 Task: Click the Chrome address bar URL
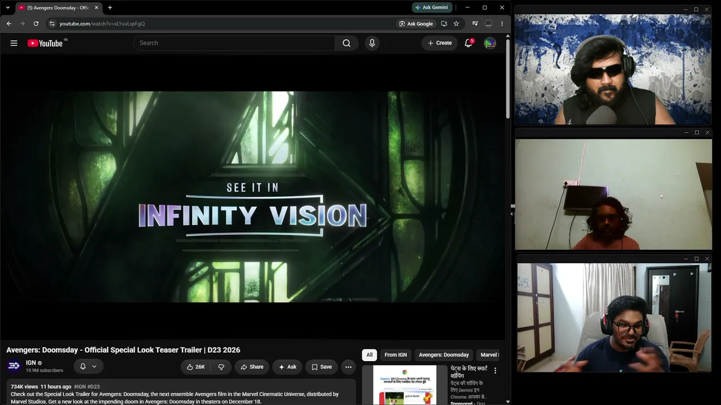[102, 24]
